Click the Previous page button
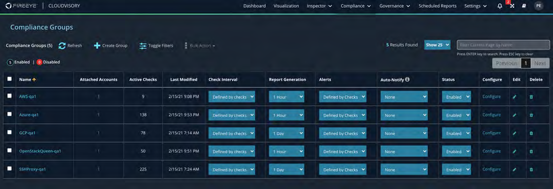This screenshot has height=189, width=553. pos(507,63)
